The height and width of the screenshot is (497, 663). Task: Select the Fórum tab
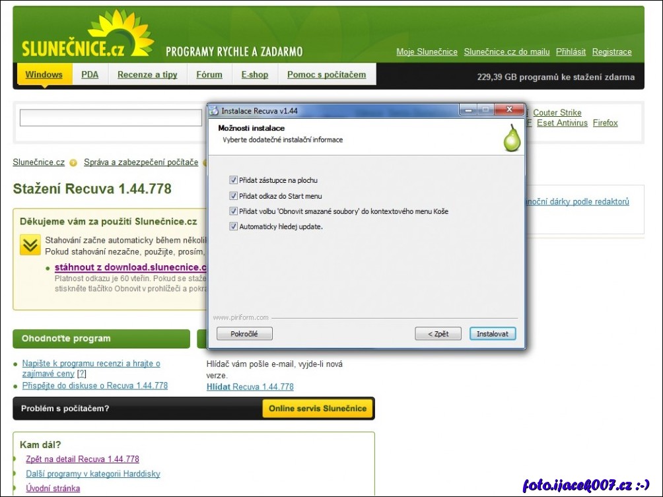tap(209, 75)
